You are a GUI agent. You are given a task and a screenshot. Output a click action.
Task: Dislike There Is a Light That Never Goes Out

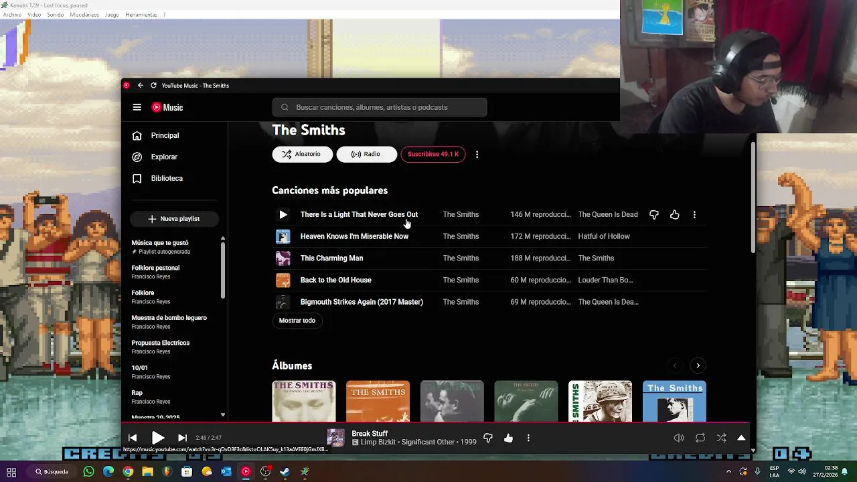(654, 215)
